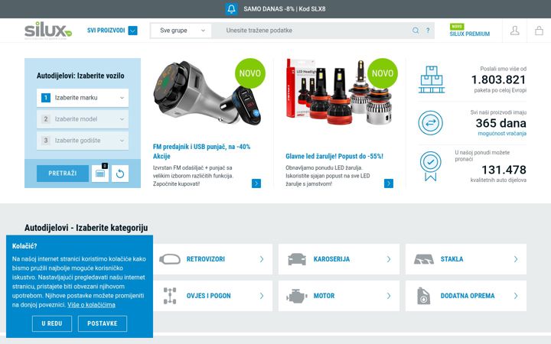Expand Motor category chevron
Viewport: 551px width, 344px height.
pos(389,296)
